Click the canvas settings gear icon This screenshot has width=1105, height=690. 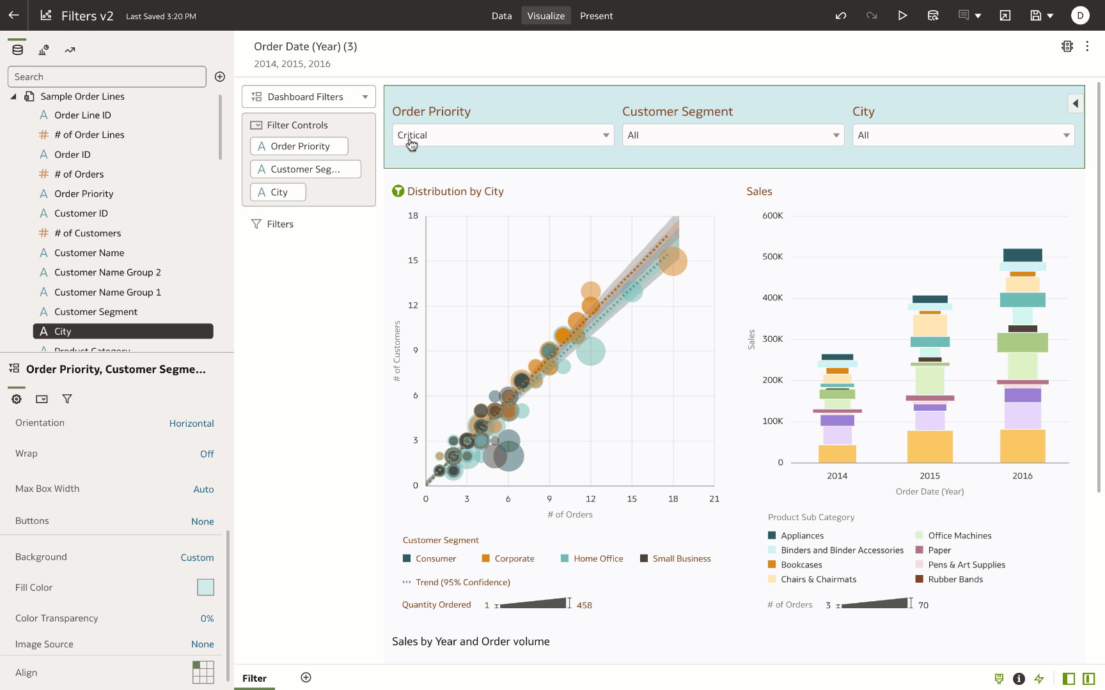(1067, 46)
